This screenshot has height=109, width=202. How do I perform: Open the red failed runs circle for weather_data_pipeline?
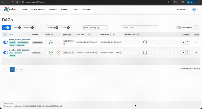(58, 52)
